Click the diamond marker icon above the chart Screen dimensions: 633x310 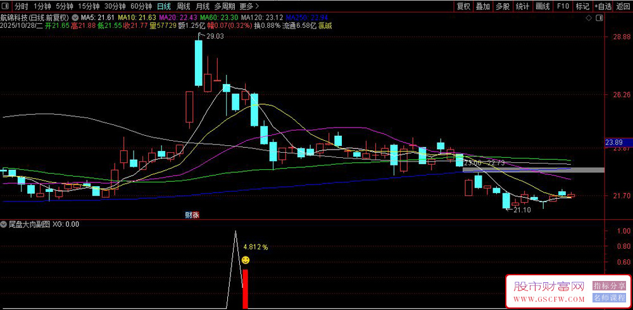click(x=589, y=18)
